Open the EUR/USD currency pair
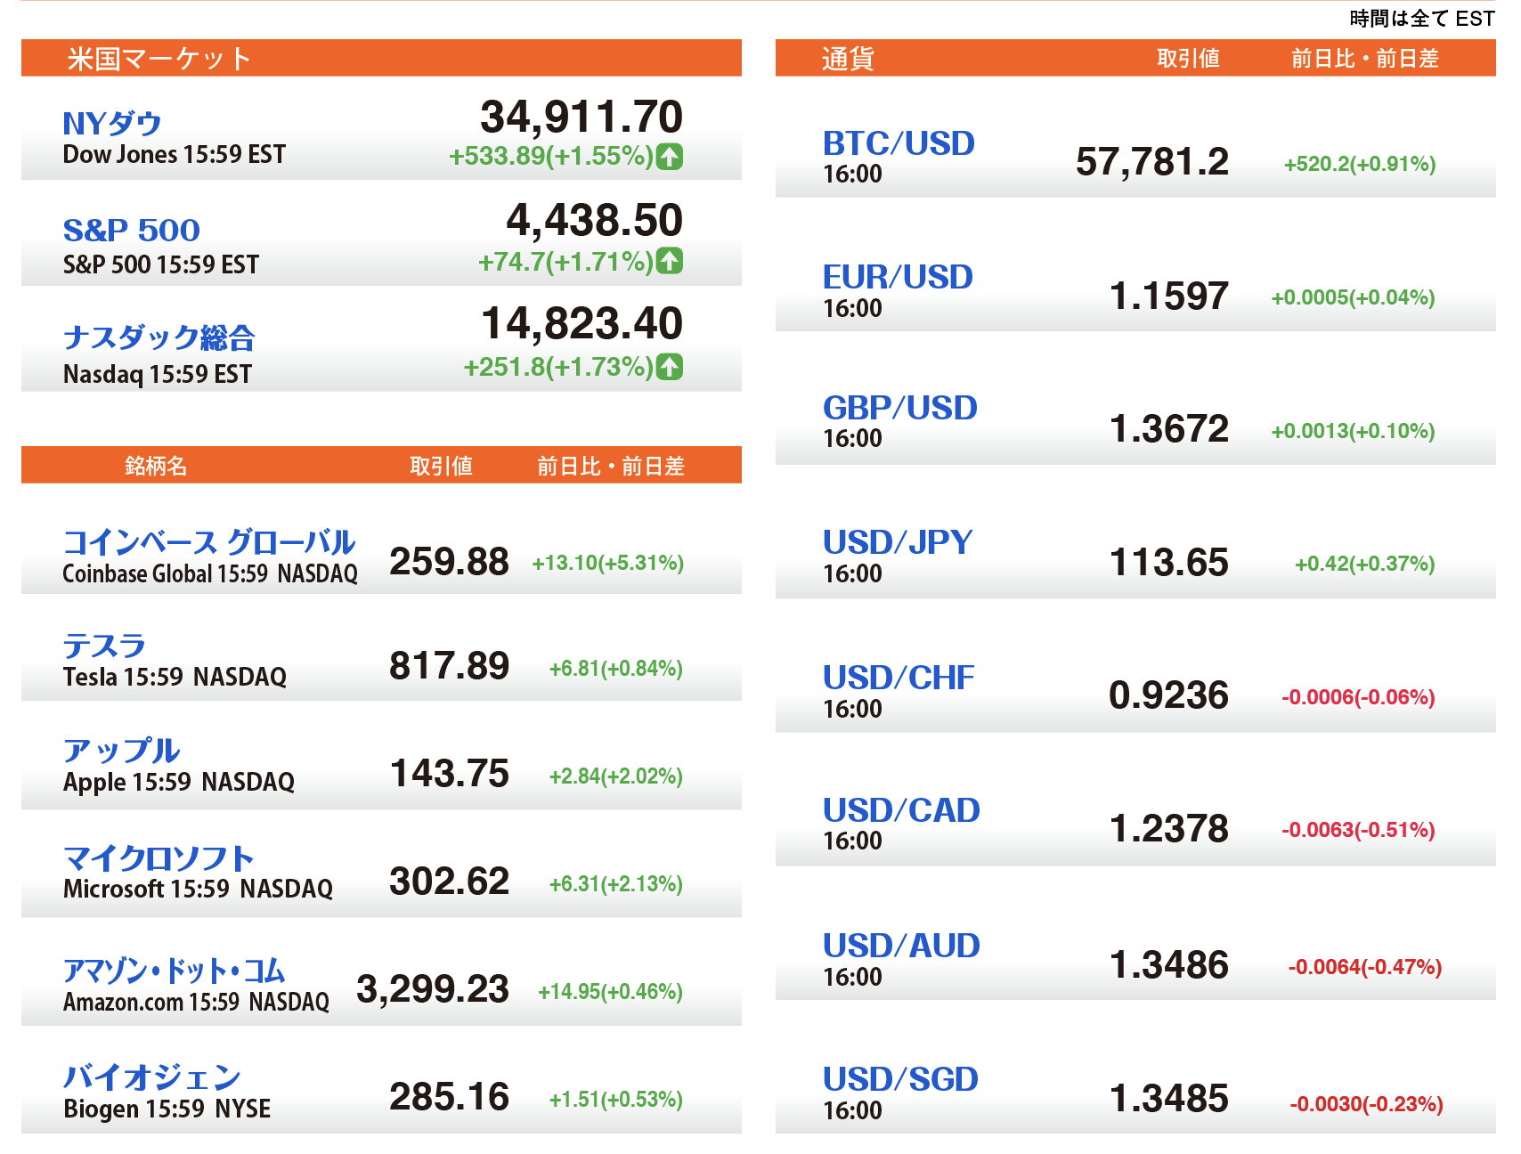Screen dimensions: 1521x1154 [897, 277]
